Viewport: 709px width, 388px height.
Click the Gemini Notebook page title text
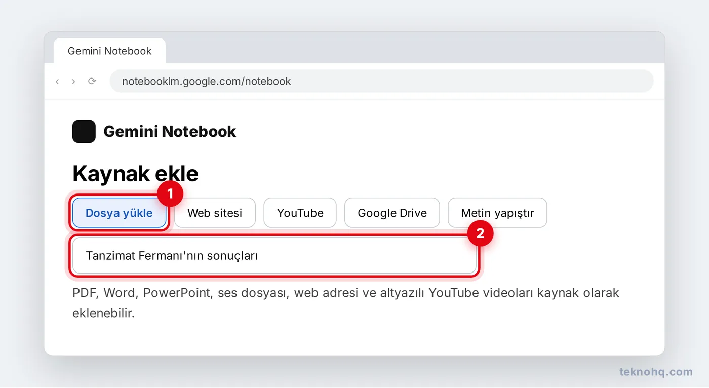pyautogui.click(x=170, y=131)
